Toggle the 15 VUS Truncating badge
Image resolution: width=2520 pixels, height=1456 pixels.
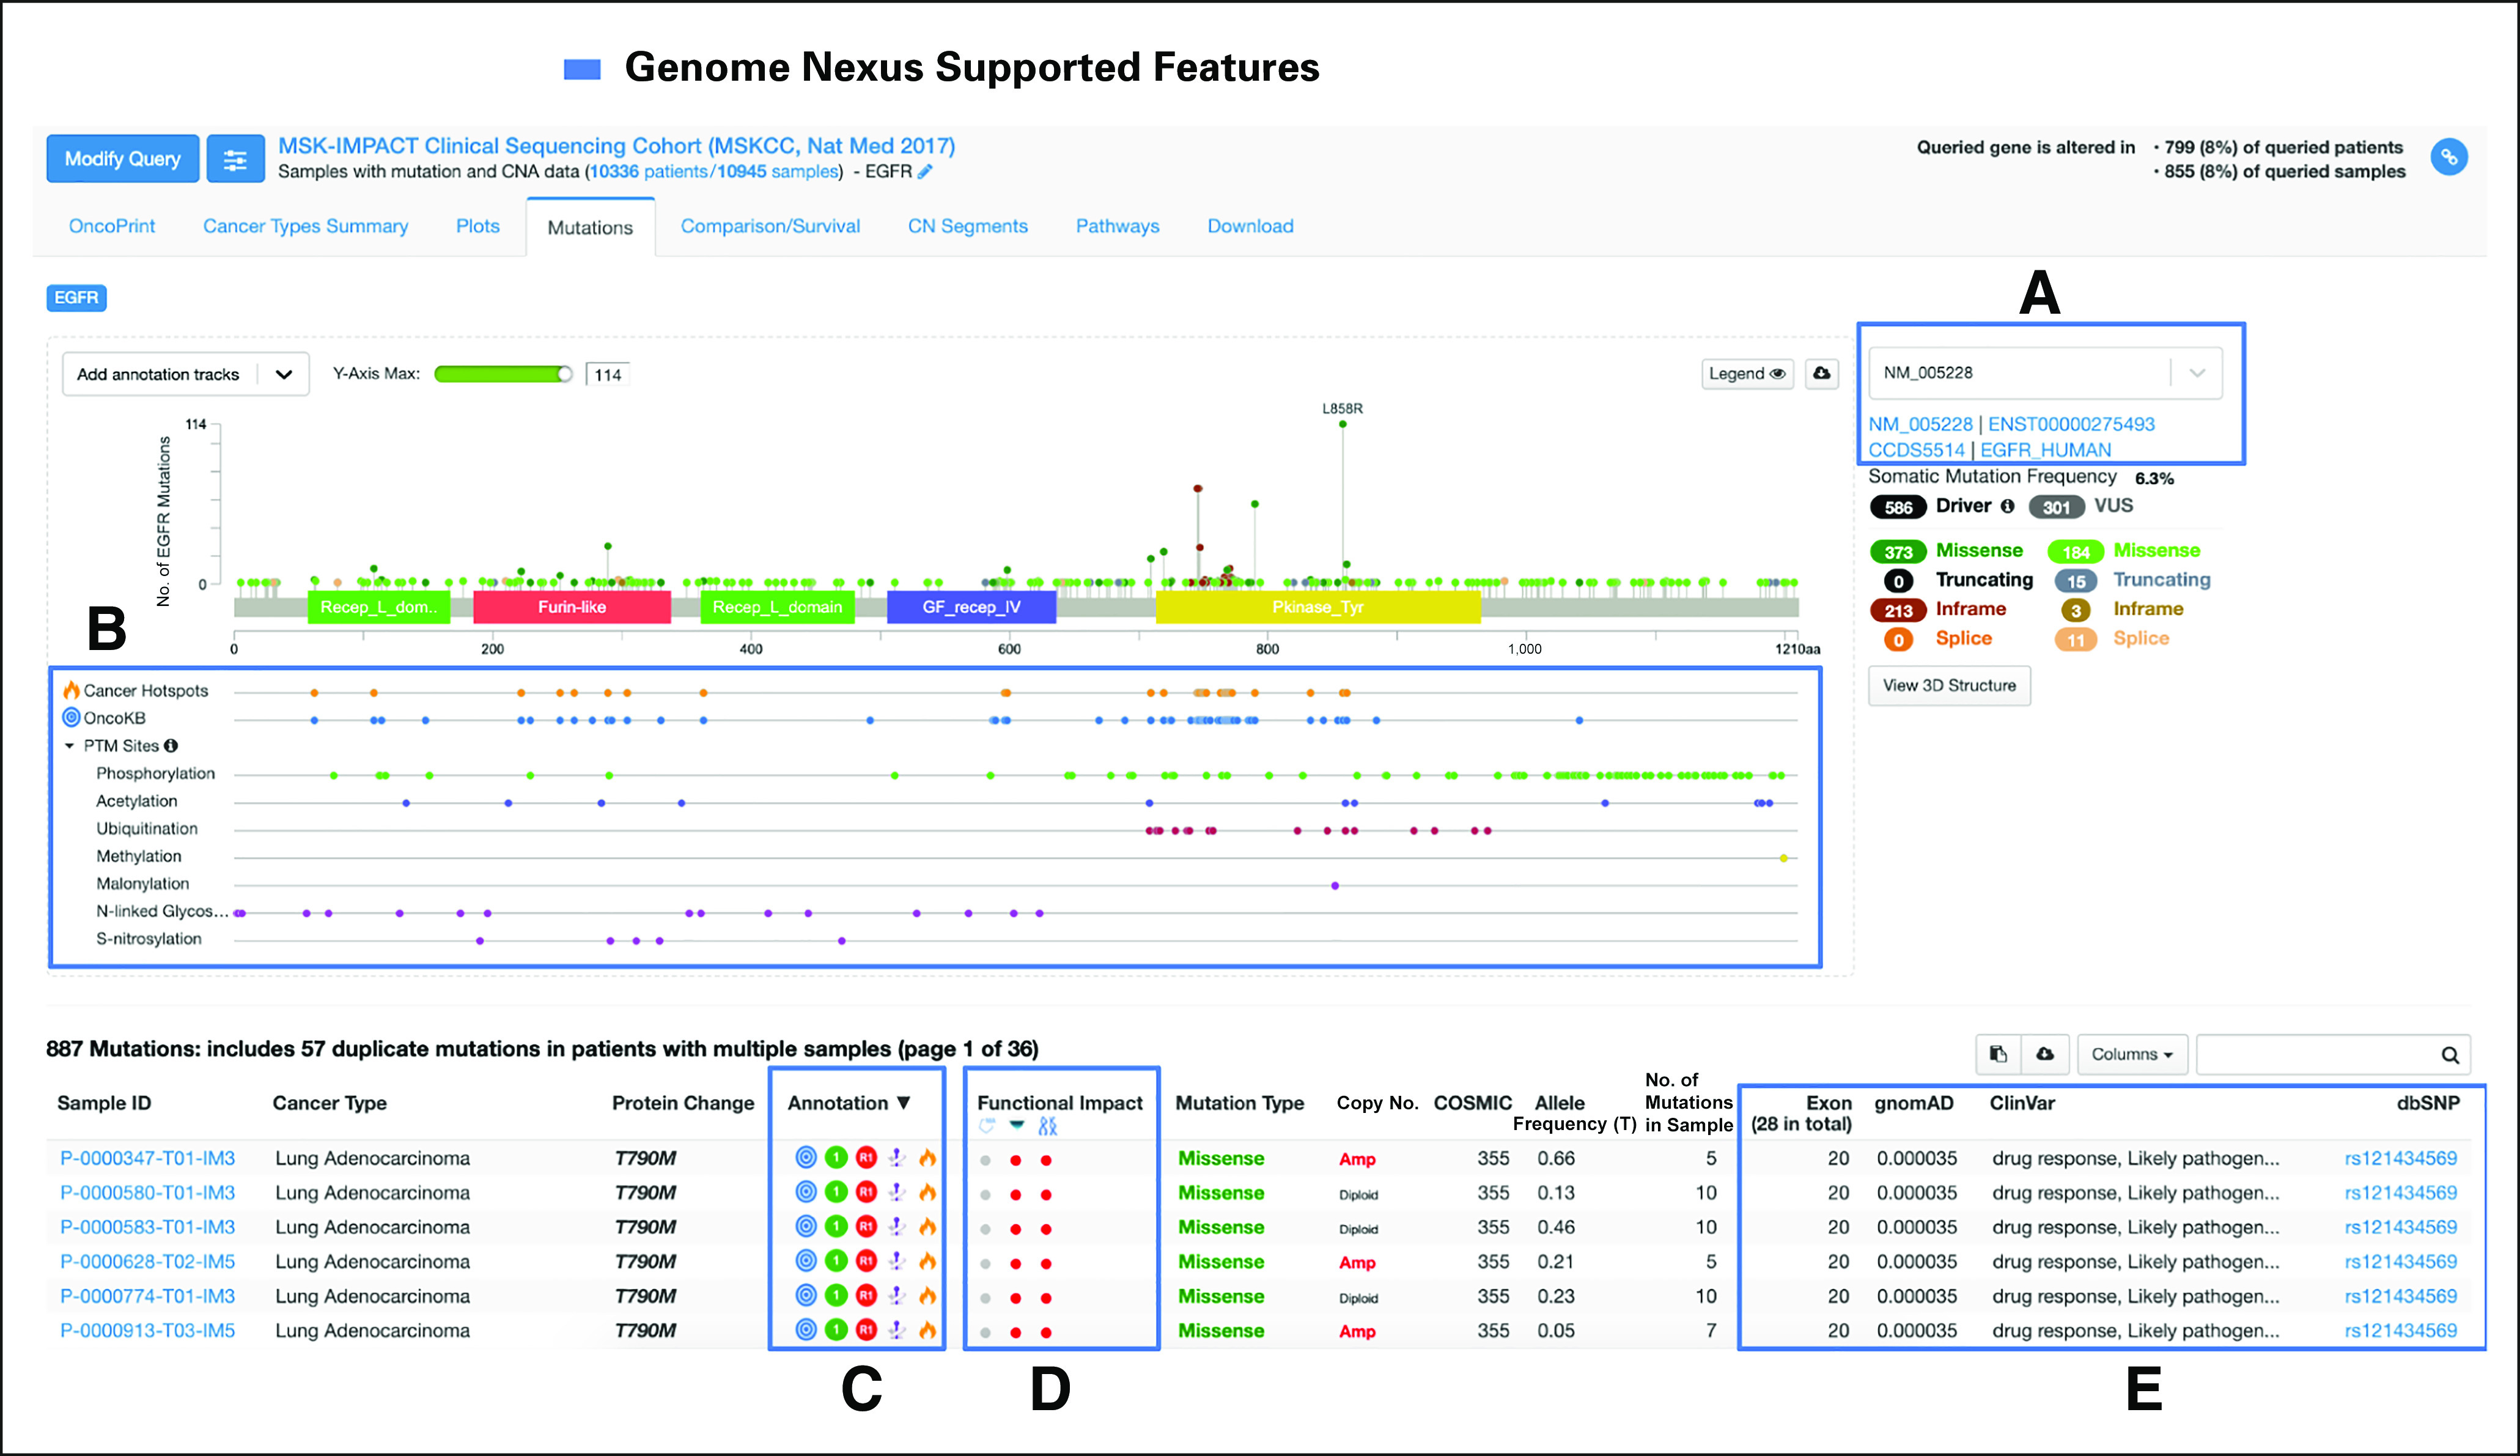pyautogui.click(x=2075, y=581)
